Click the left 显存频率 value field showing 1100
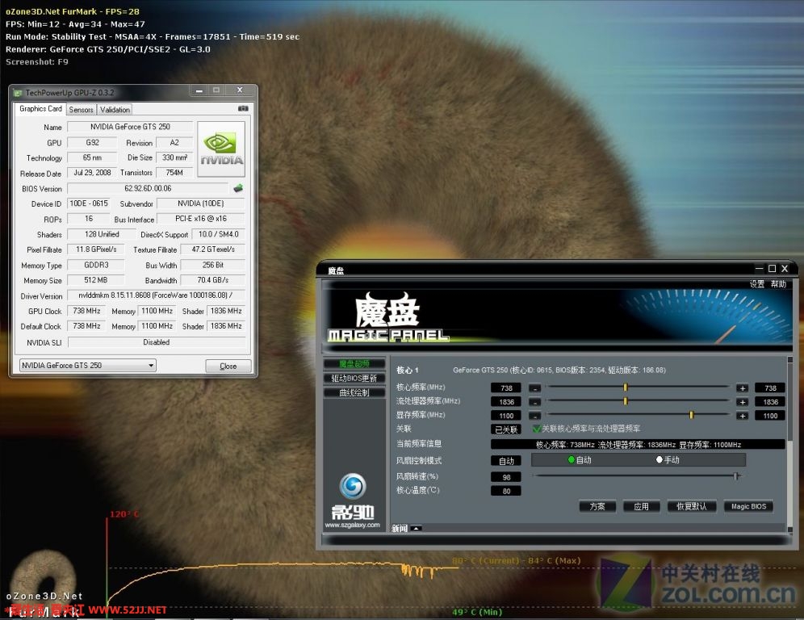The image size is (804, 620). click(x=506, y=416)
